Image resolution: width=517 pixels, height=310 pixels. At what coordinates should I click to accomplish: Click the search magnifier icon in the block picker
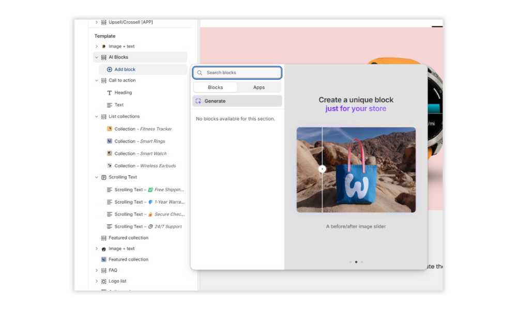tap(200, 73)
